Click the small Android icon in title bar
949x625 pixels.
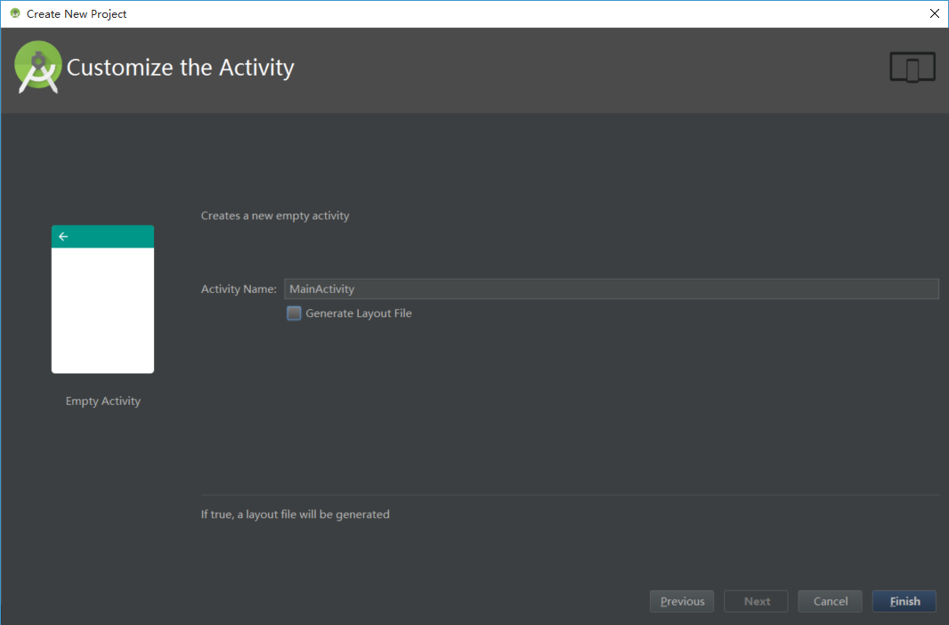click(x=15, y=13)
